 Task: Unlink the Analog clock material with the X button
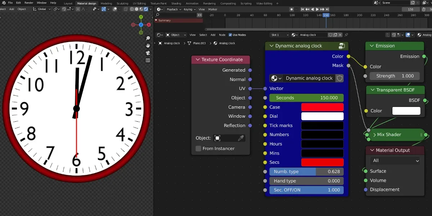pyautogui.click(x=340, y=35)
